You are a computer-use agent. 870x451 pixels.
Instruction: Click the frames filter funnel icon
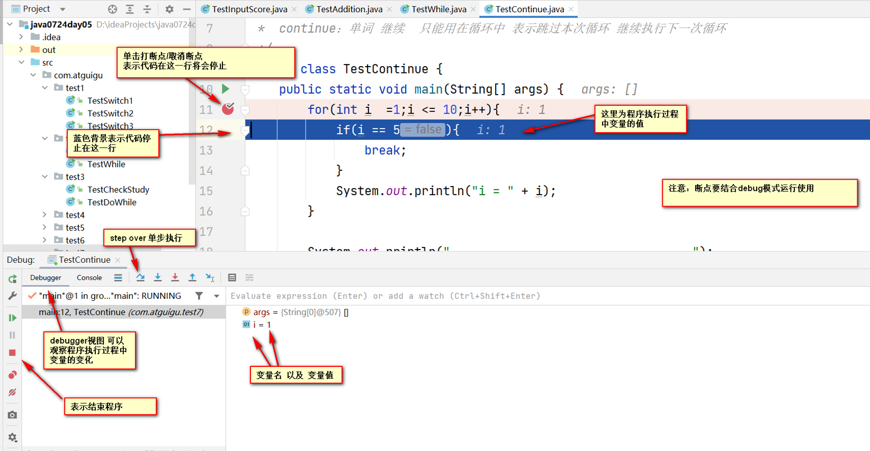click(199, 296)
